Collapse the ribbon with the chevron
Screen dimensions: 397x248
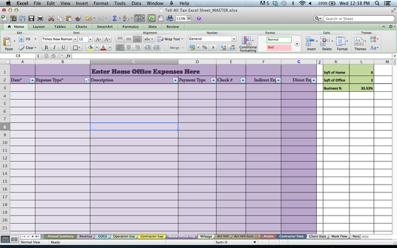coord(384,26)
